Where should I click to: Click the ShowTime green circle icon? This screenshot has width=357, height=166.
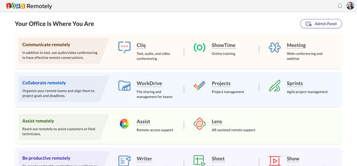pos(199,47)
